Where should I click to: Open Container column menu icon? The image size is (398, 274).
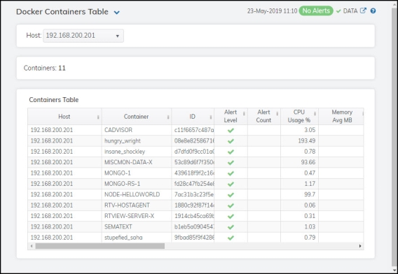pos(168,117)
